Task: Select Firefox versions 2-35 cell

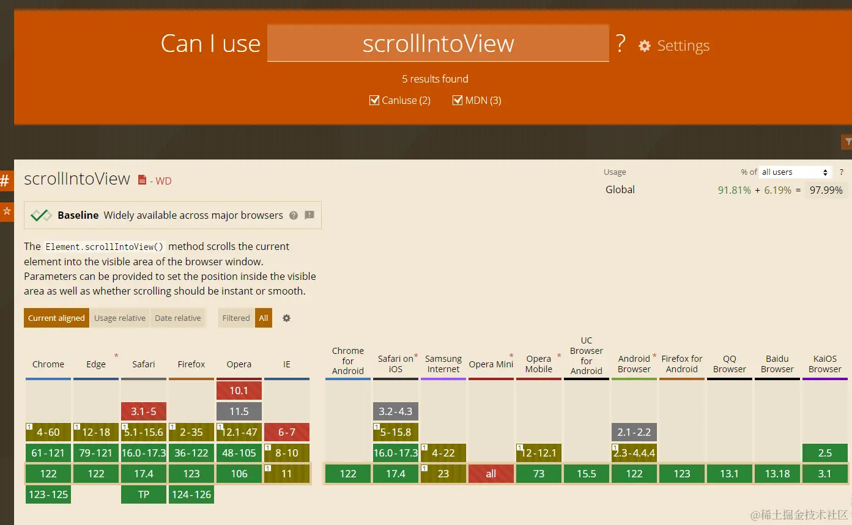Action: [191, 432]
